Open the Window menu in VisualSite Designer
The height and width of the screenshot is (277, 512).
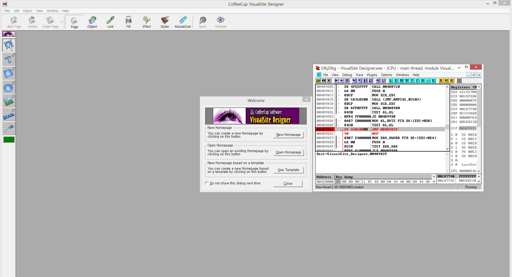(53, 11)
